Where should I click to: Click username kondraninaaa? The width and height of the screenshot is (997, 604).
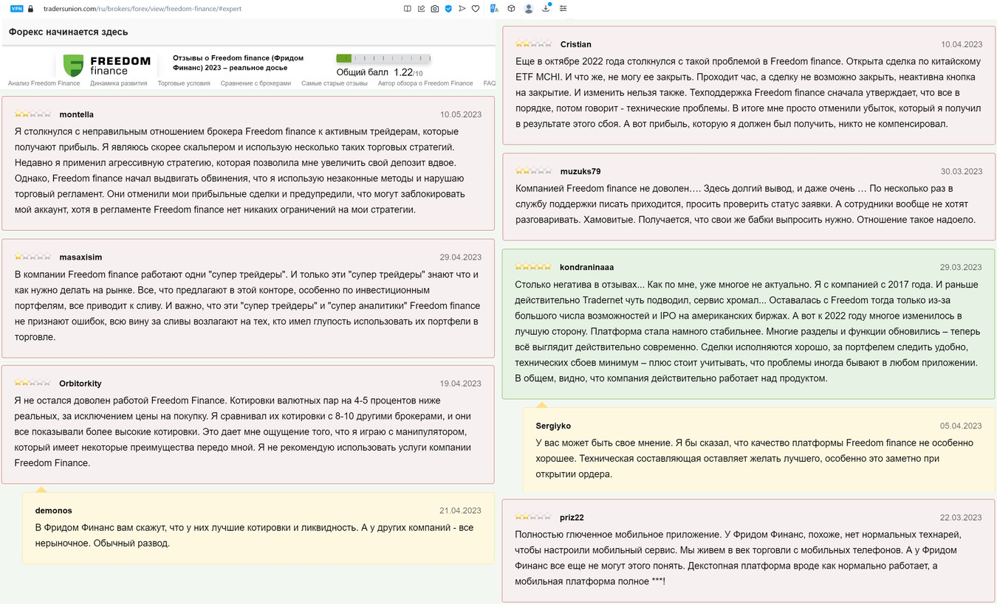(587, 267)
